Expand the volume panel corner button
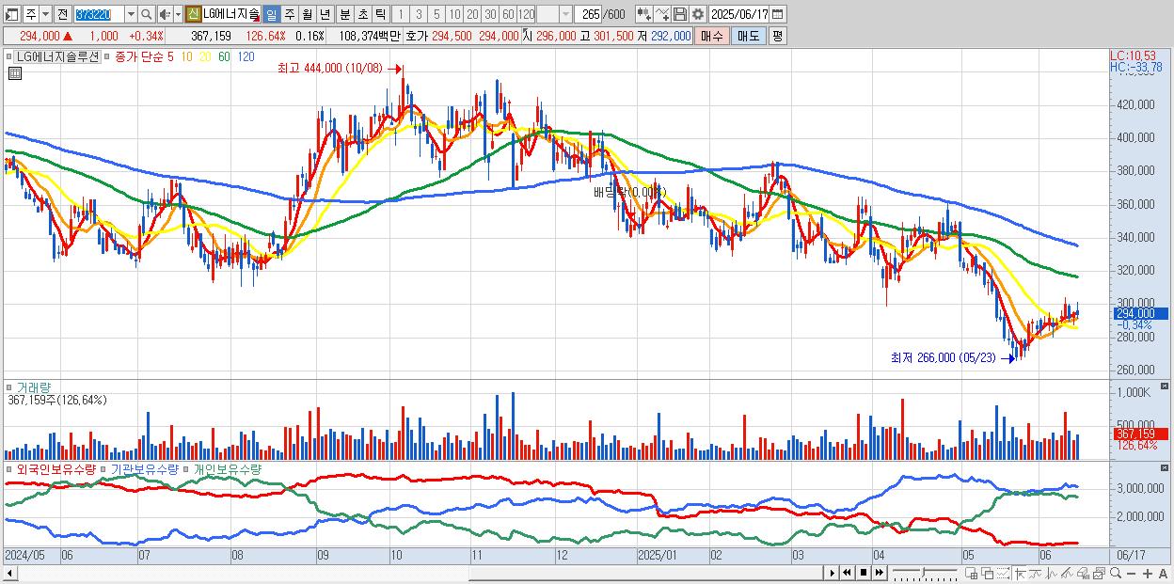Screen dimensions: 1174x584 click(x=1166, y=387)
